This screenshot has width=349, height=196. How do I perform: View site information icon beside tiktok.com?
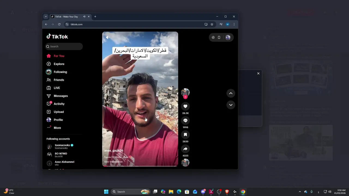(x=67, y=24)
